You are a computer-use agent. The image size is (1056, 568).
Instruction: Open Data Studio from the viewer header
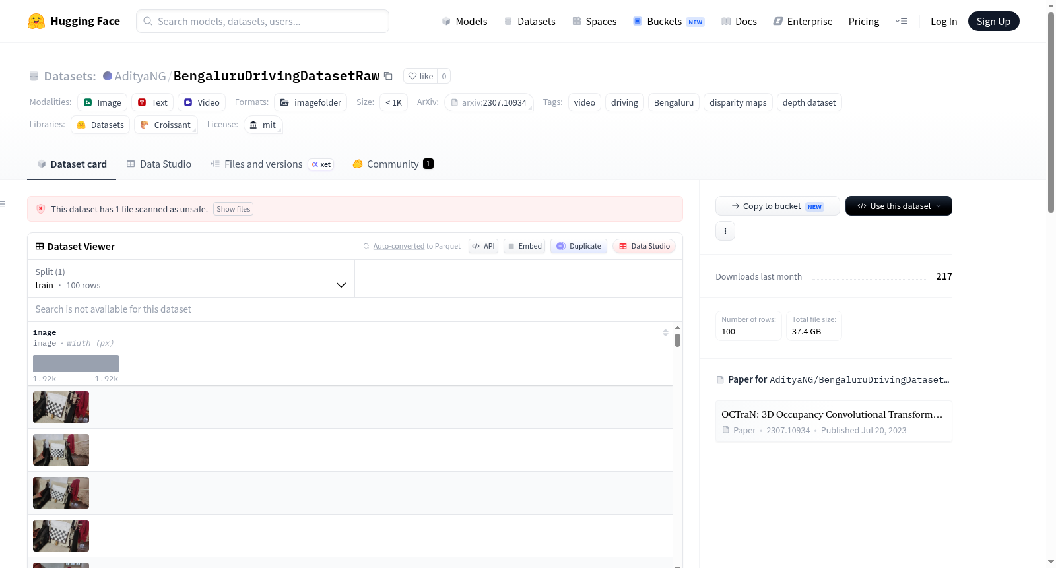[644, 246]
